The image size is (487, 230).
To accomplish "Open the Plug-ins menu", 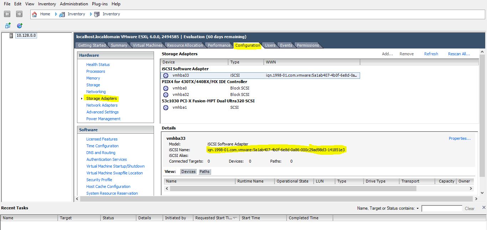I will pos(99,4).
